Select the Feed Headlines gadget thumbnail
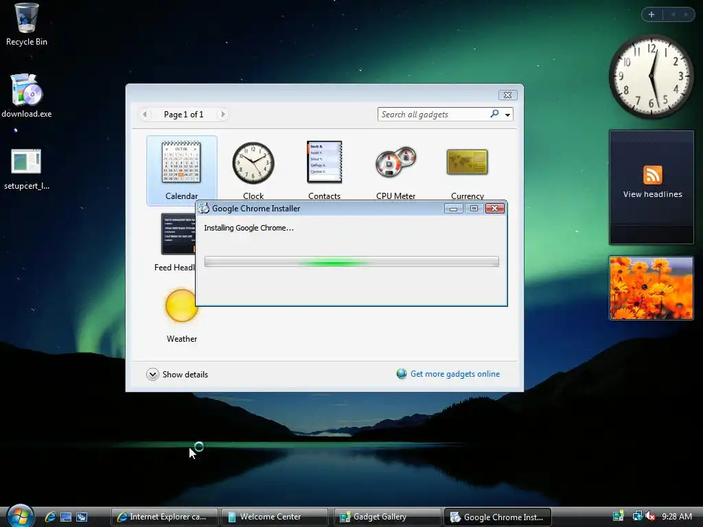Image resolution: width=703 pixels, height=527 pixels. (178, 234)
